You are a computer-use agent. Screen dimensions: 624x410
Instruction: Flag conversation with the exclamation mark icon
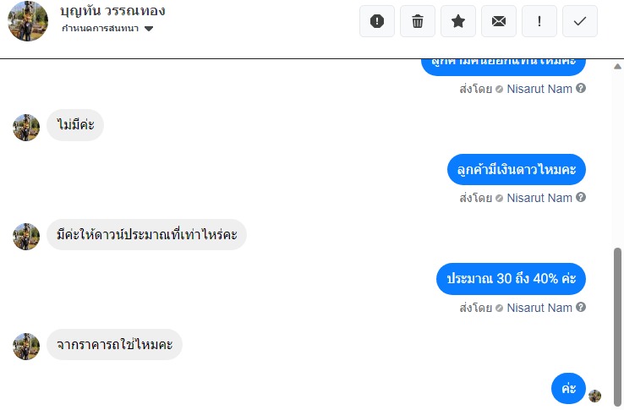pos(539,22)
